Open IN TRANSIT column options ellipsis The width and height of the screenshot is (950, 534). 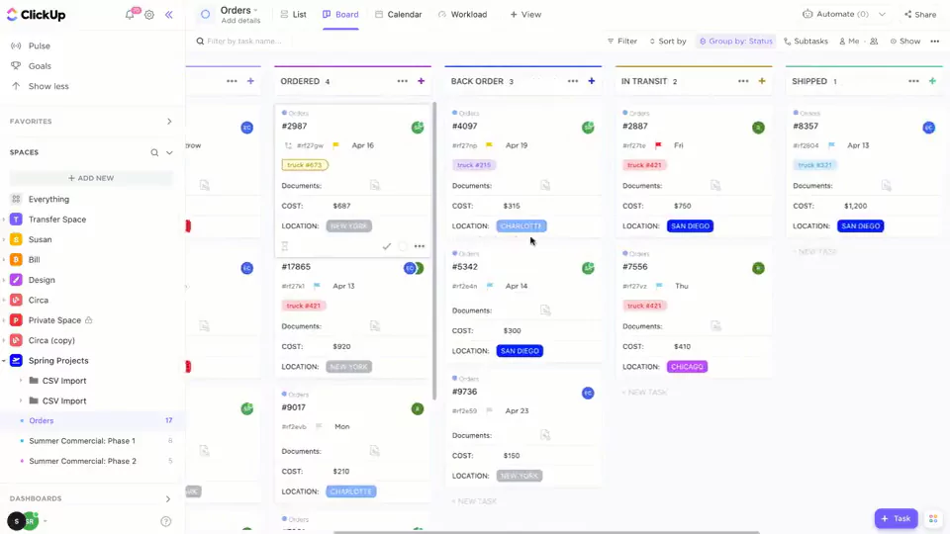tap(743, 81)
